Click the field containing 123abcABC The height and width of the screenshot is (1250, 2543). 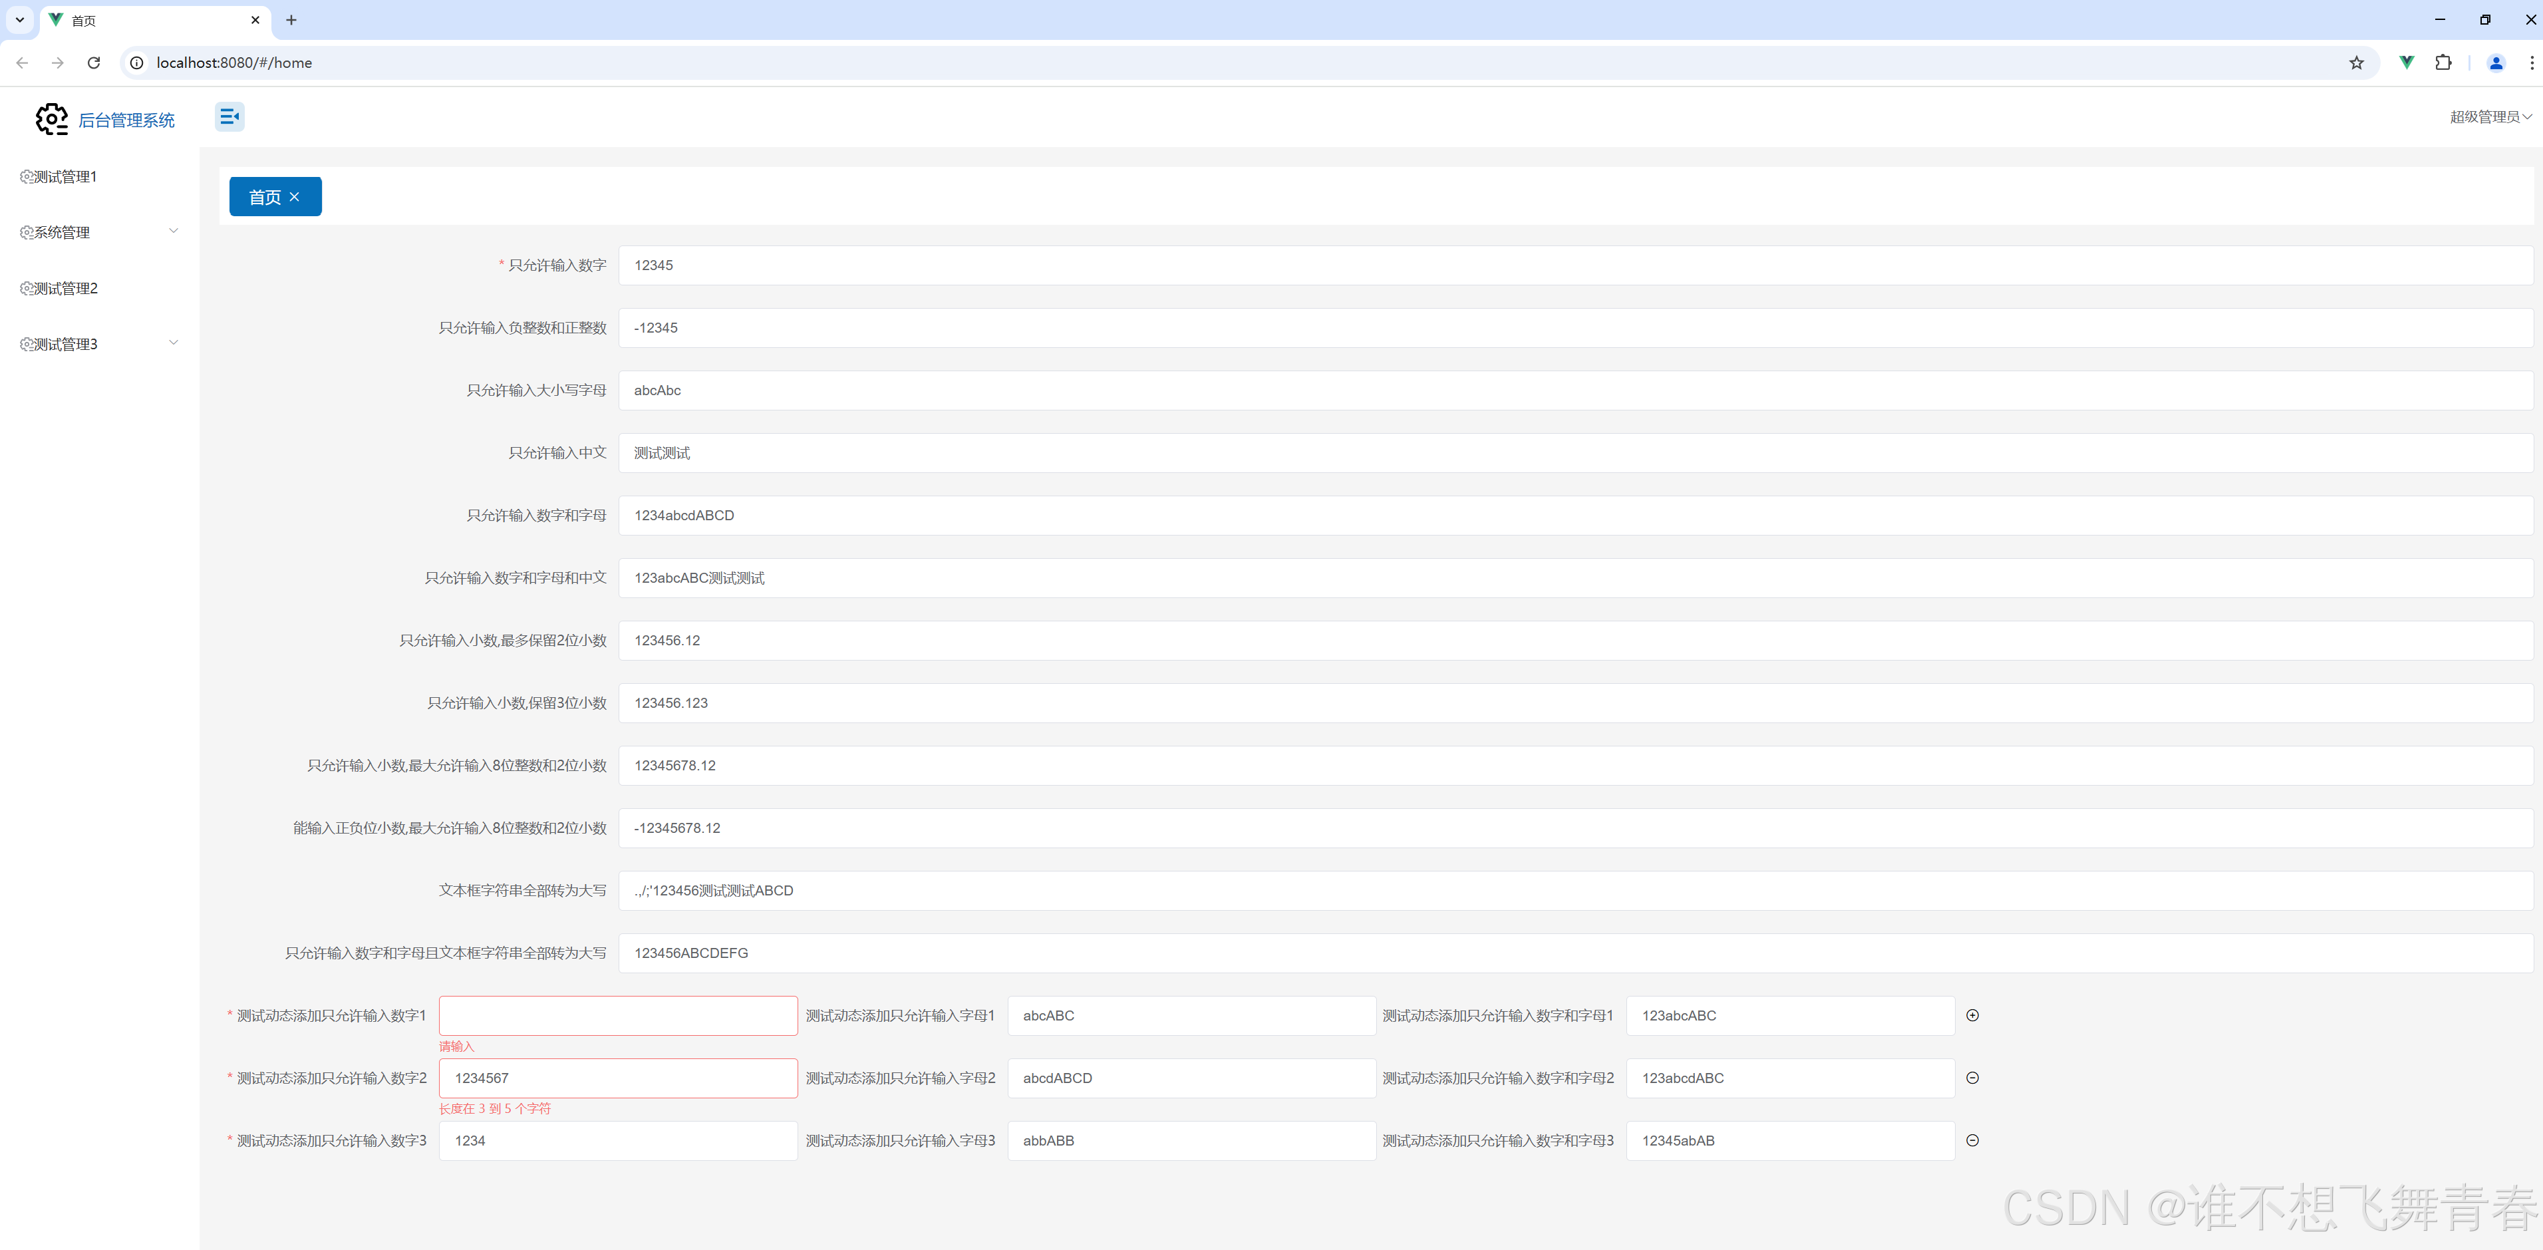tap(1791, 1016)
